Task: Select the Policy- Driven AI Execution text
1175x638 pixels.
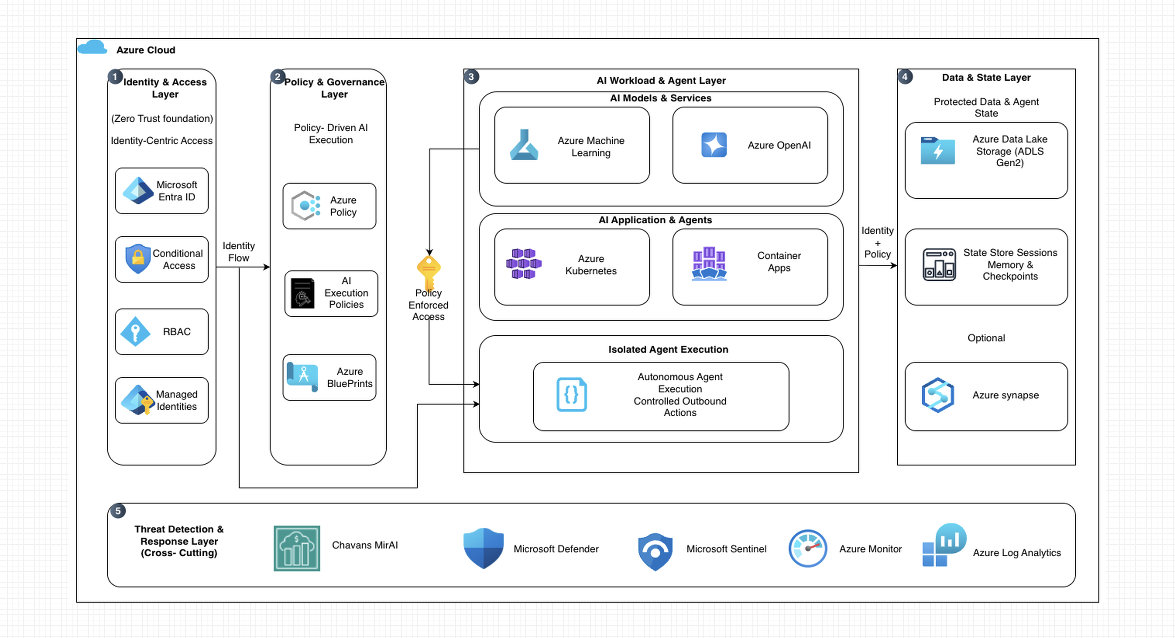Action: [331, 134]
